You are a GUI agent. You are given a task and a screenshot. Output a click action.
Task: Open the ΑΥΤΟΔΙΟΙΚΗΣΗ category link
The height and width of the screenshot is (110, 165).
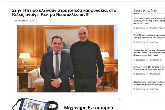coord(156,60)
